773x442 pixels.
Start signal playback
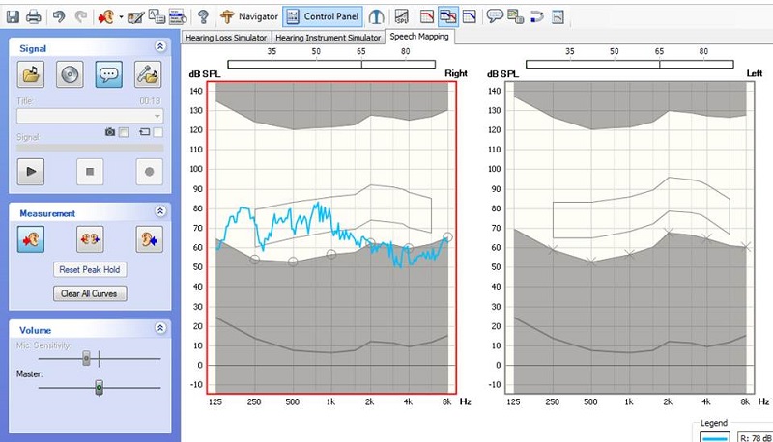coord(31,172)
